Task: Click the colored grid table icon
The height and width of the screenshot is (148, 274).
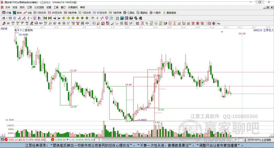Action: 209,24
